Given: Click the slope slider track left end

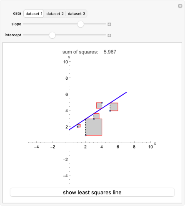Looking at the screenshot, I should tap(24, 24).
